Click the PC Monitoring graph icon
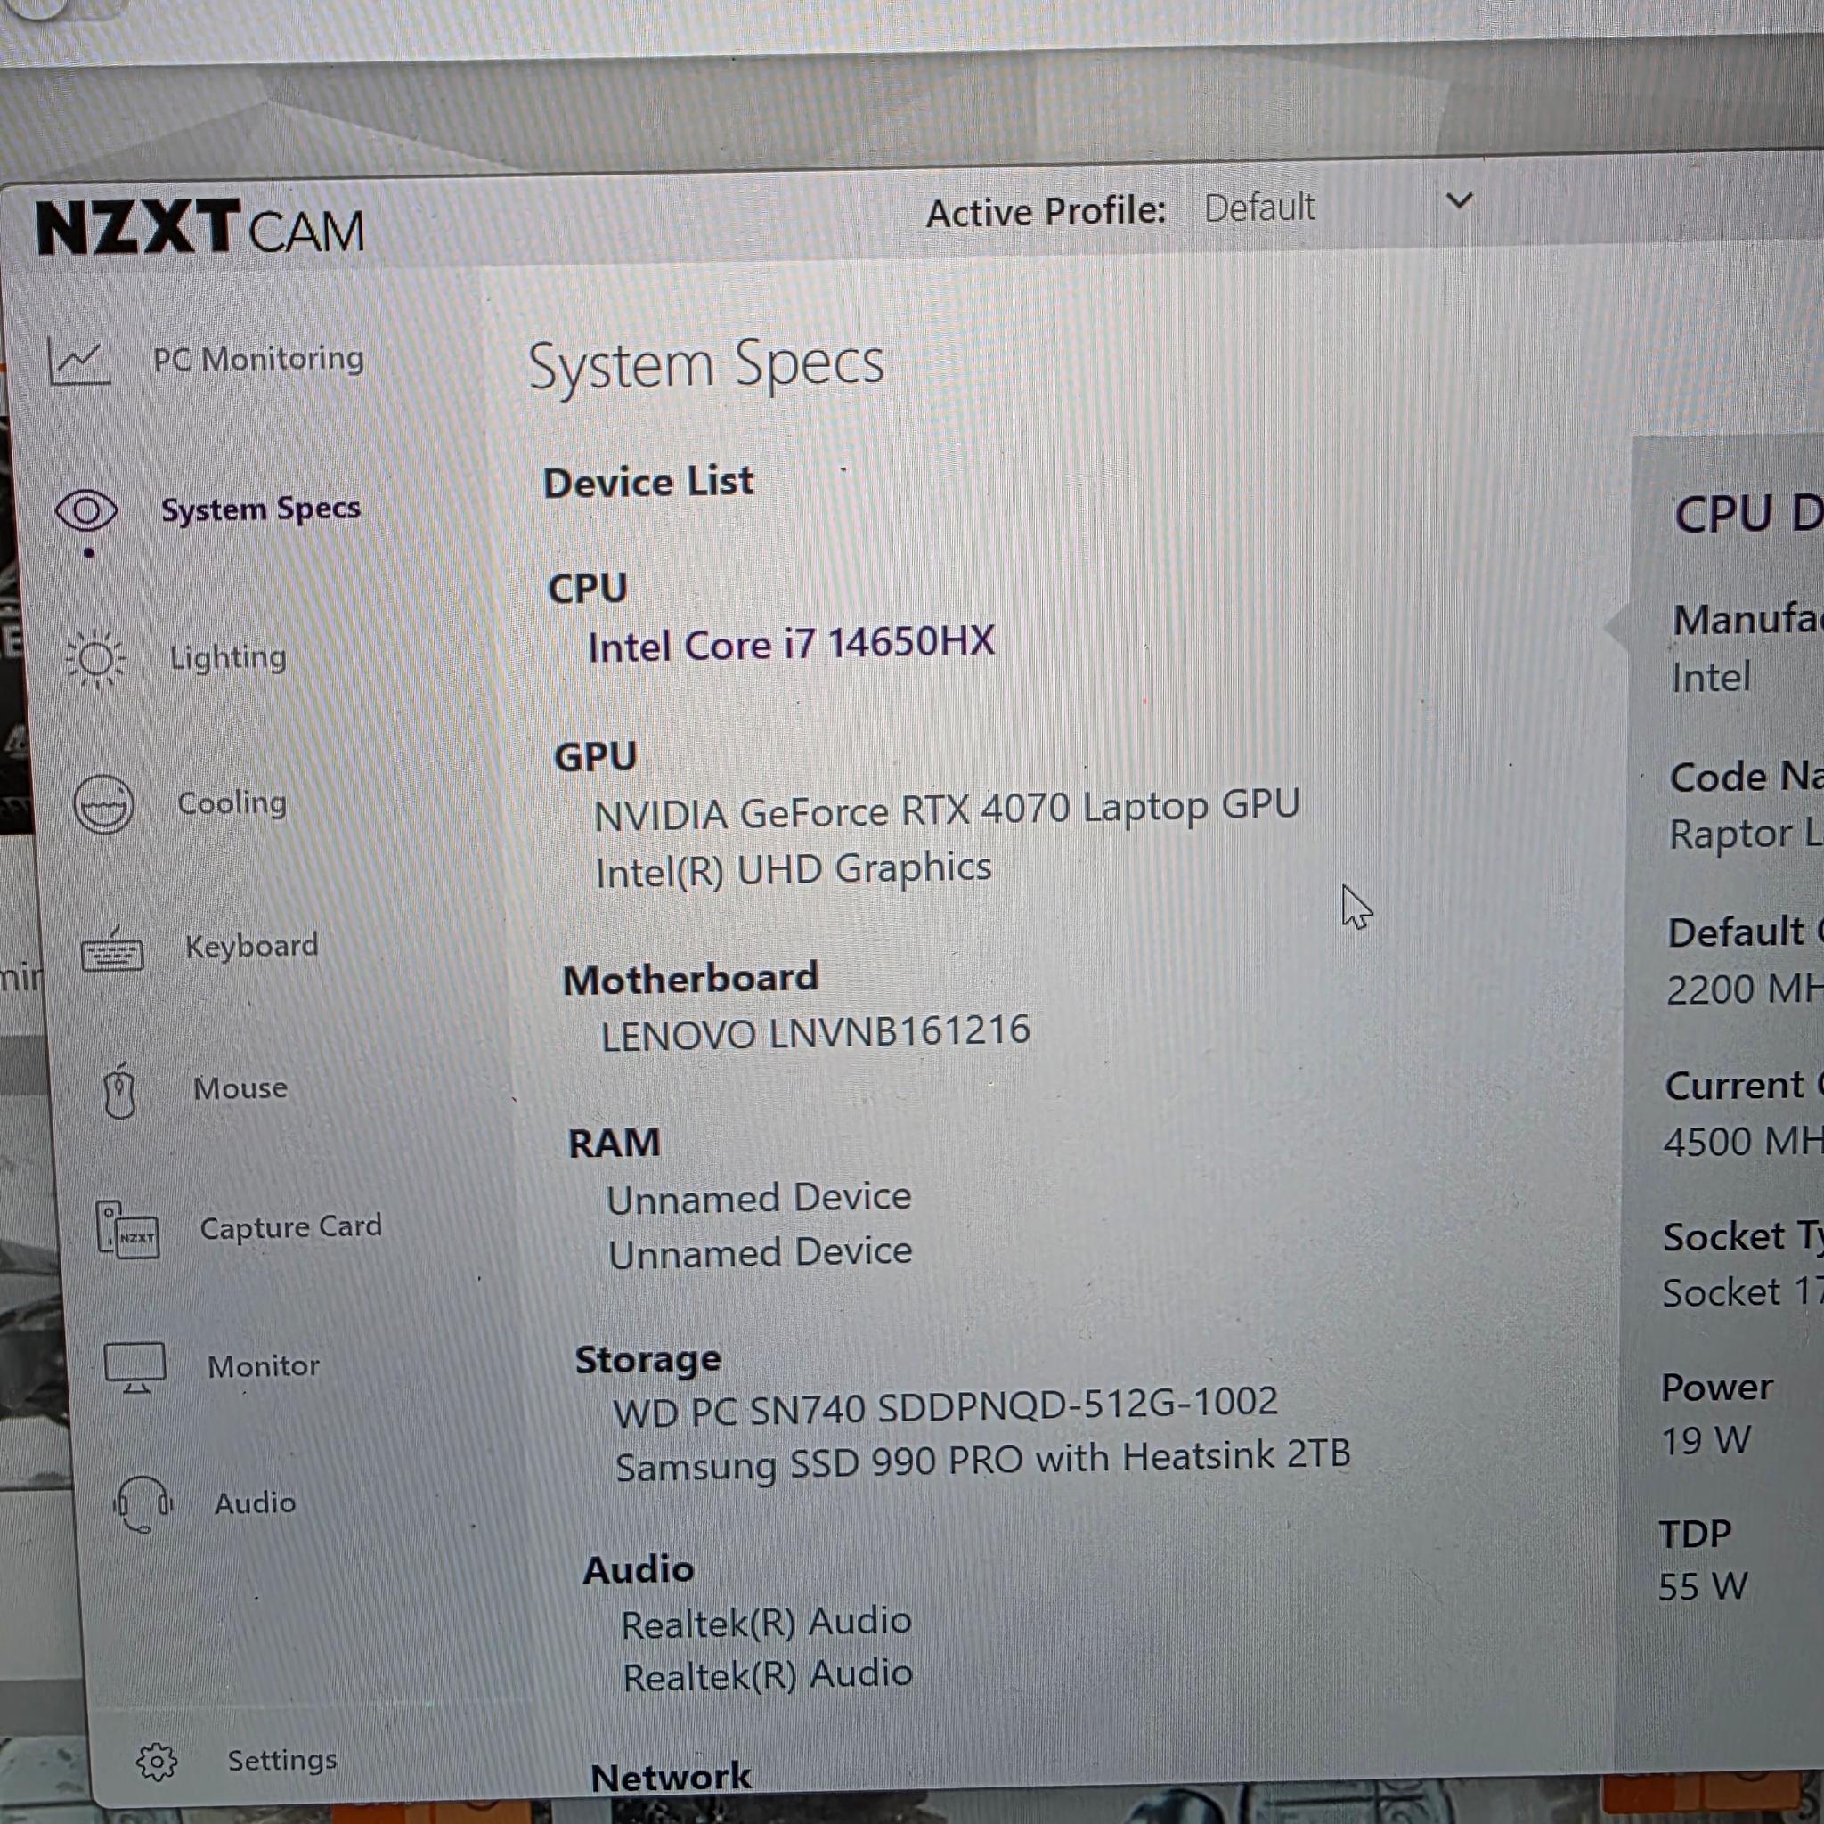1824x1824 pixels. (x=78, y=362)
